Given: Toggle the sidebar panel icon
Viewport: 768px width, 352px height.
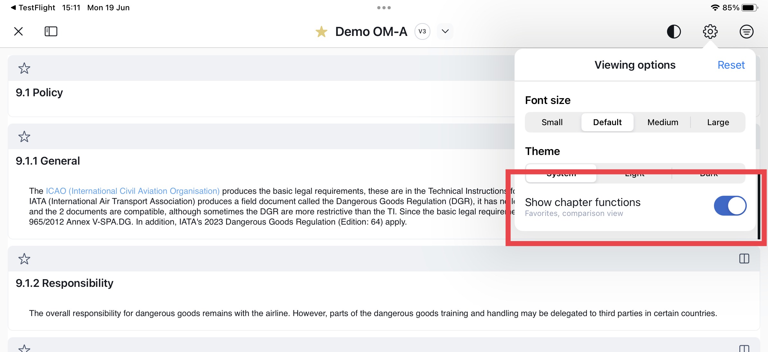Looking at the screenshot, I should 51,31.
